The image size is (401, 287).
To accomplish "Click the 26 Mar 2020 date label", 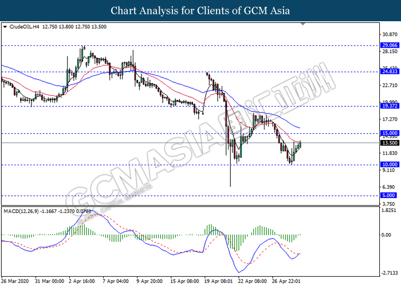I will pos(15,281).
